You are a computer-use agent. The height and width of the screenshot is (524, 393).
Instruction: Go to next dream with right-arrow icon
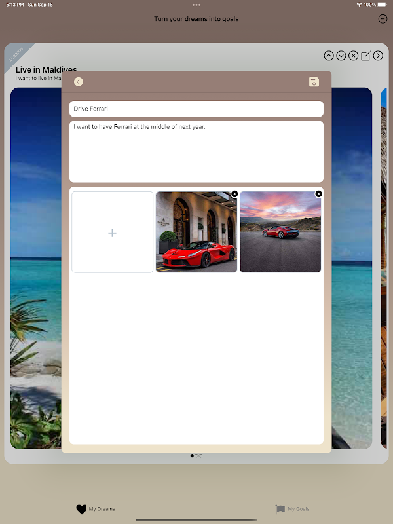pyautogui.click(x=378, y=56)
